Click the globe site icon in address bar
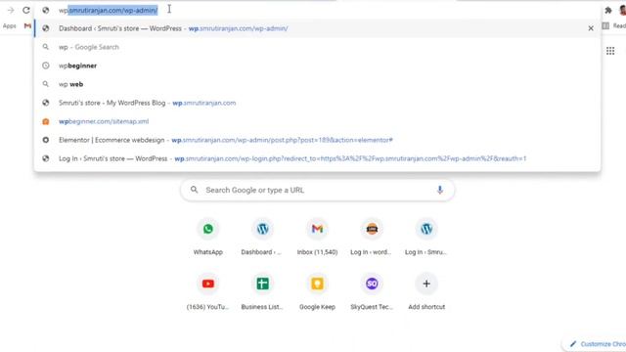Image resolution: width=626 pixels, height=352 pixels. (x=46, y=11)
